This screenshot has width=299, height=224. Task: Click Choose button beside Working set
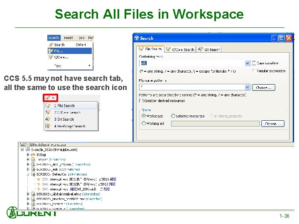[x=273, y=124]
